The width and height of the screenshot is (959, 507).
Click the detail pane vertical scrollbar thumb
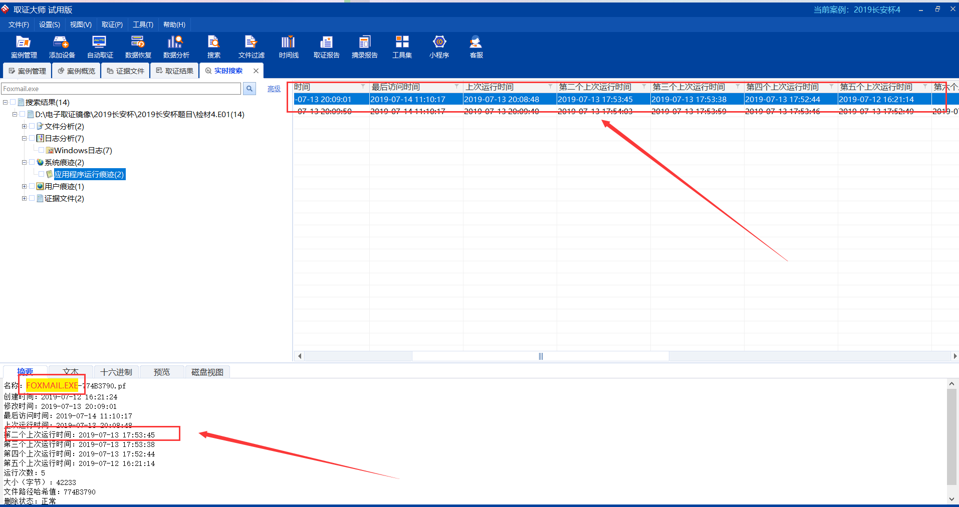click(951, 437)
